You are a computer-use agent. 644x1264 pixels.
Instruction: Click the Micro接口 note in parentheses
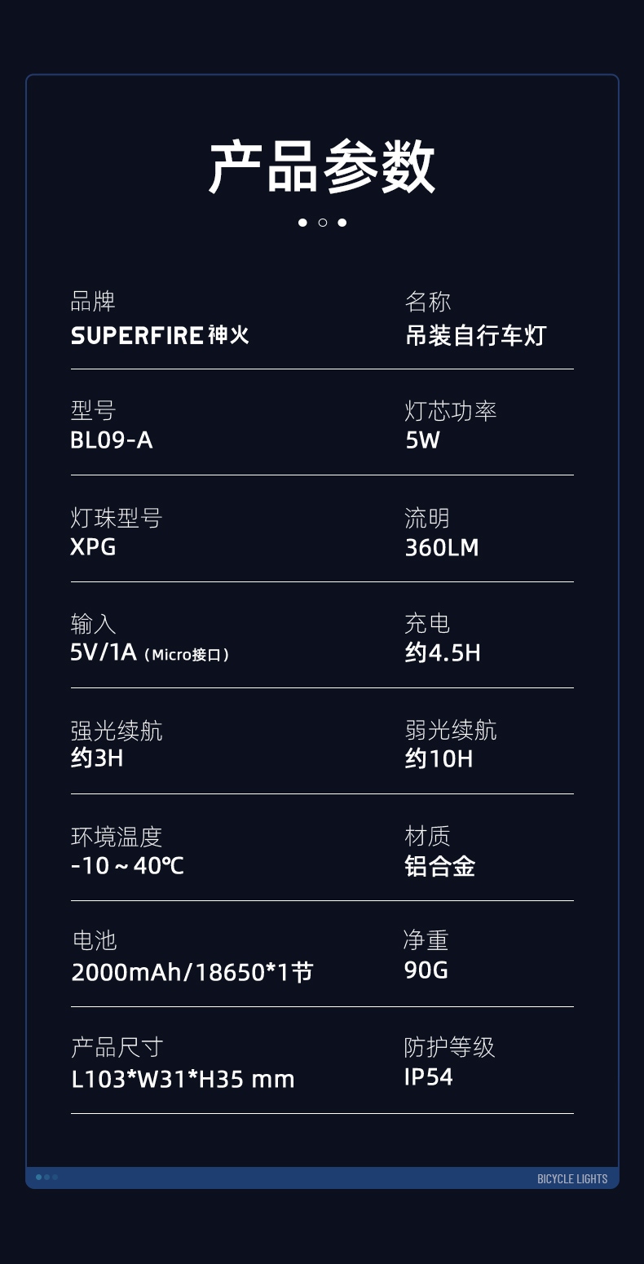[x=187, y=655]
